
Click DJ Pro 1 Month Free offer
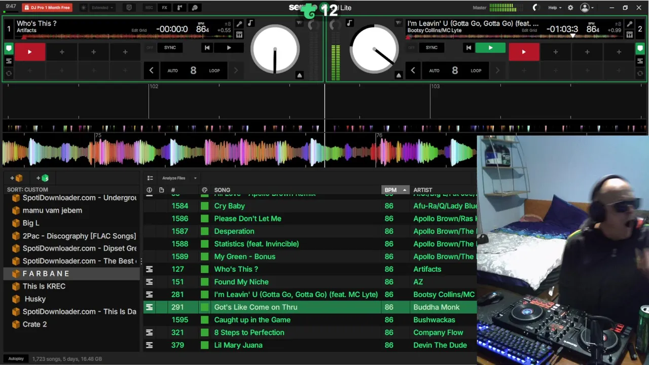(47, 8)
